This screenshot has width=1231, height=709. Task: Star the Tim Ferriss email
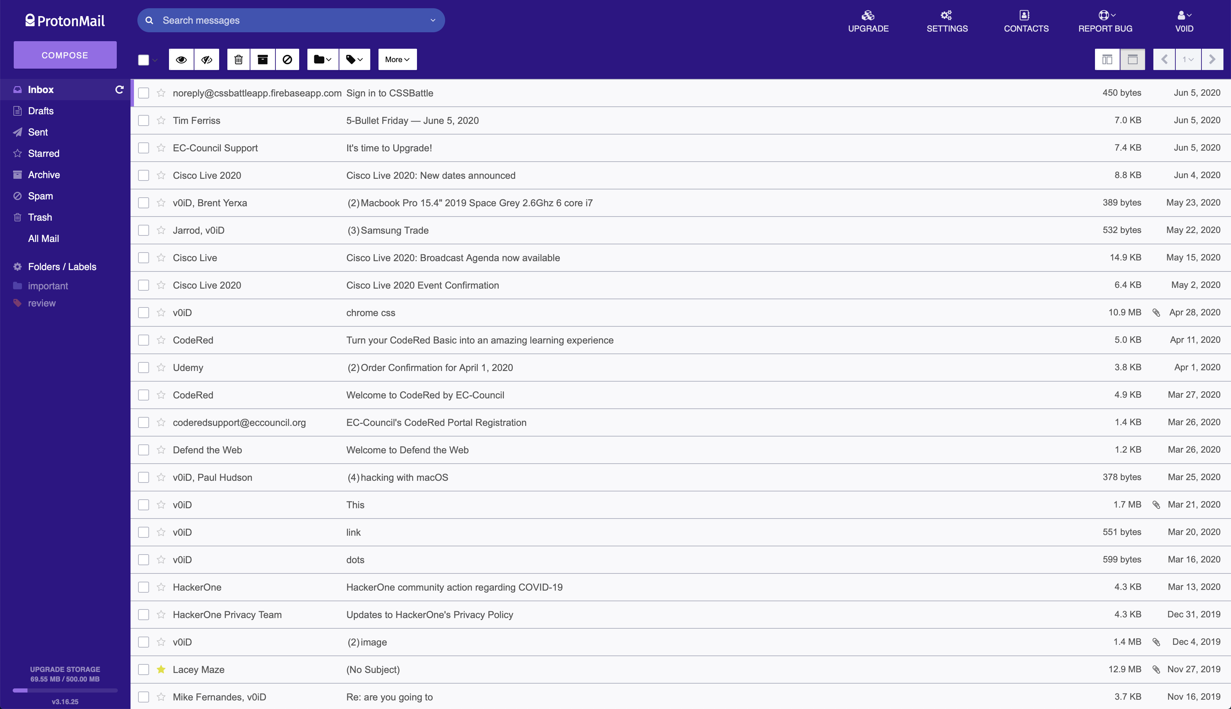point(161,120)
